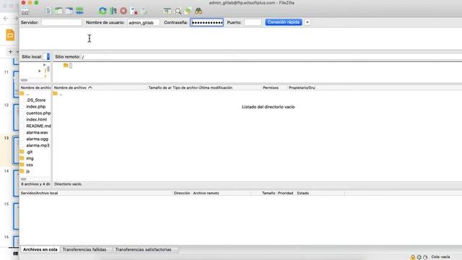Sort remote list by Permisos column
Viewport: 462px width, 260px height.
tap(271, 87)
